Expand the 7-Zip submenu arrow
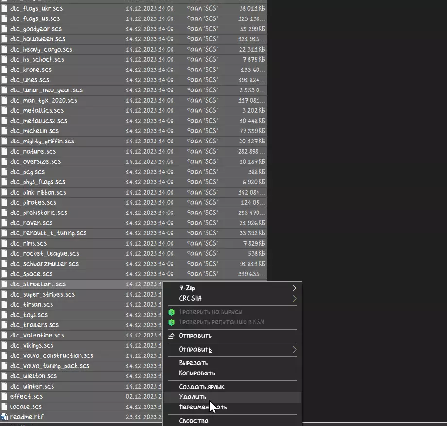The image size is (447, 426). point(294,288)
